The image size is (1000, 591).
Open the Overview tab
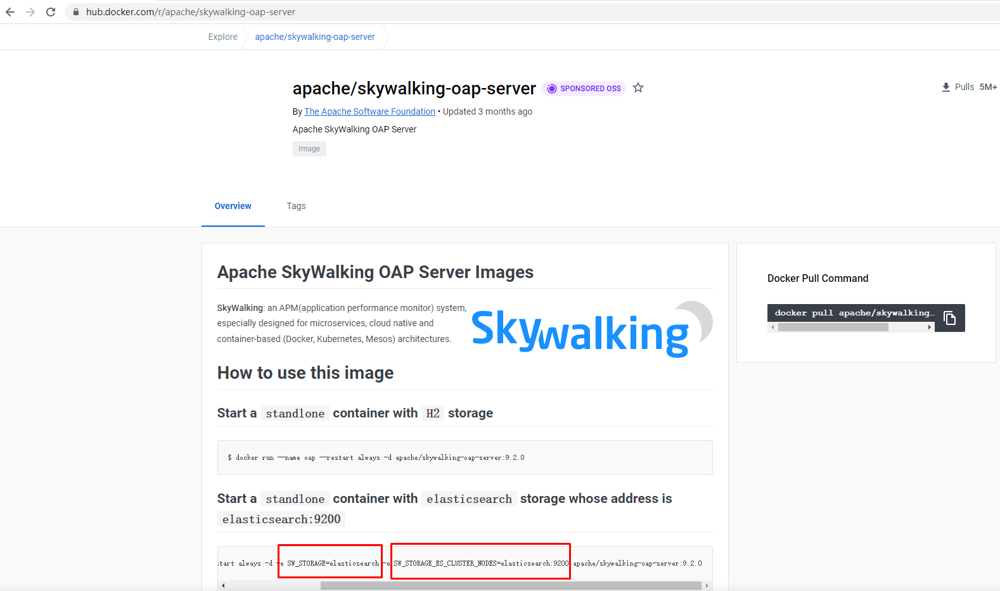pyautogui.click(x=233, y=206)
